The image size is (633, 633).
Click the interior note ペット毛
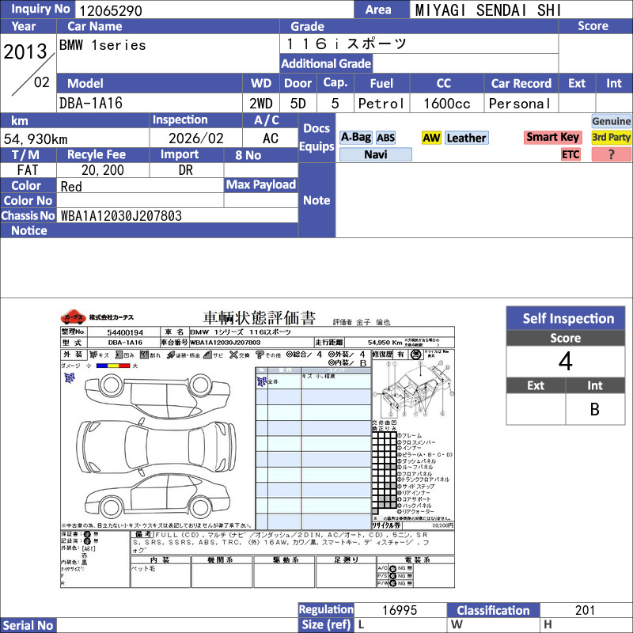point(143,568)
